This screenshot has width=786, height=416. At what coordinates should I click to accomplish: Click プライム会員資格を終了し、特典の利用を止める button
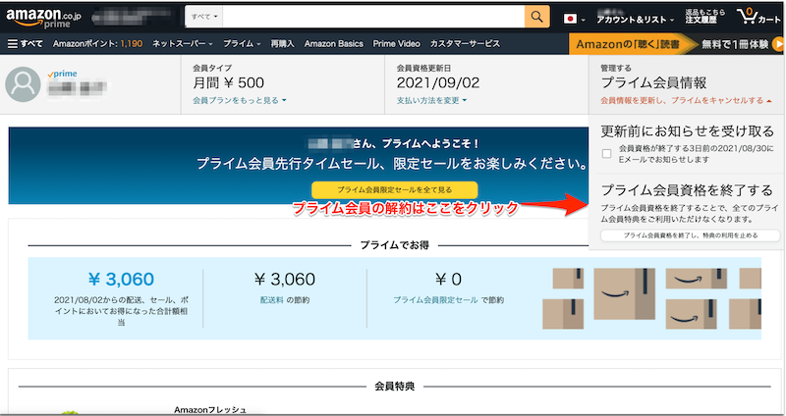click(691, 235)
